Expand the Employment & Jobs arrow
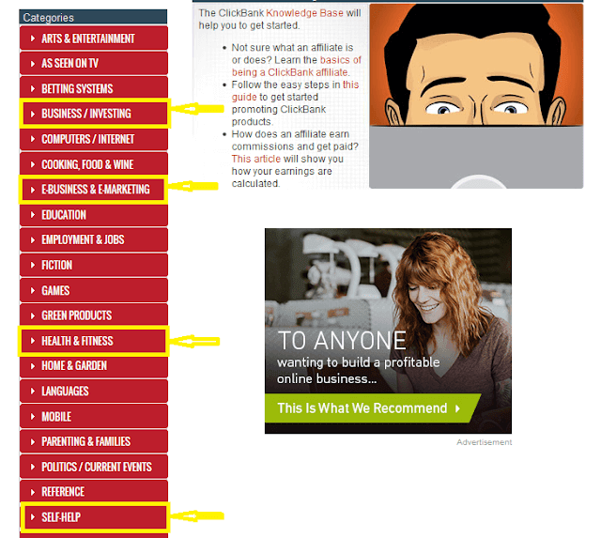Image resolution: width=601 pixels, height=538 pixels. 33,239
